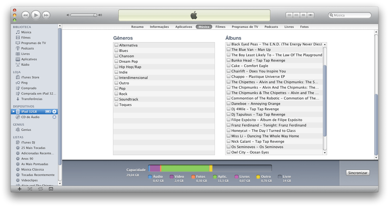Open the Comprado playlist icon
This screenshot has width=389, height=207.
(x=18, y=88)
